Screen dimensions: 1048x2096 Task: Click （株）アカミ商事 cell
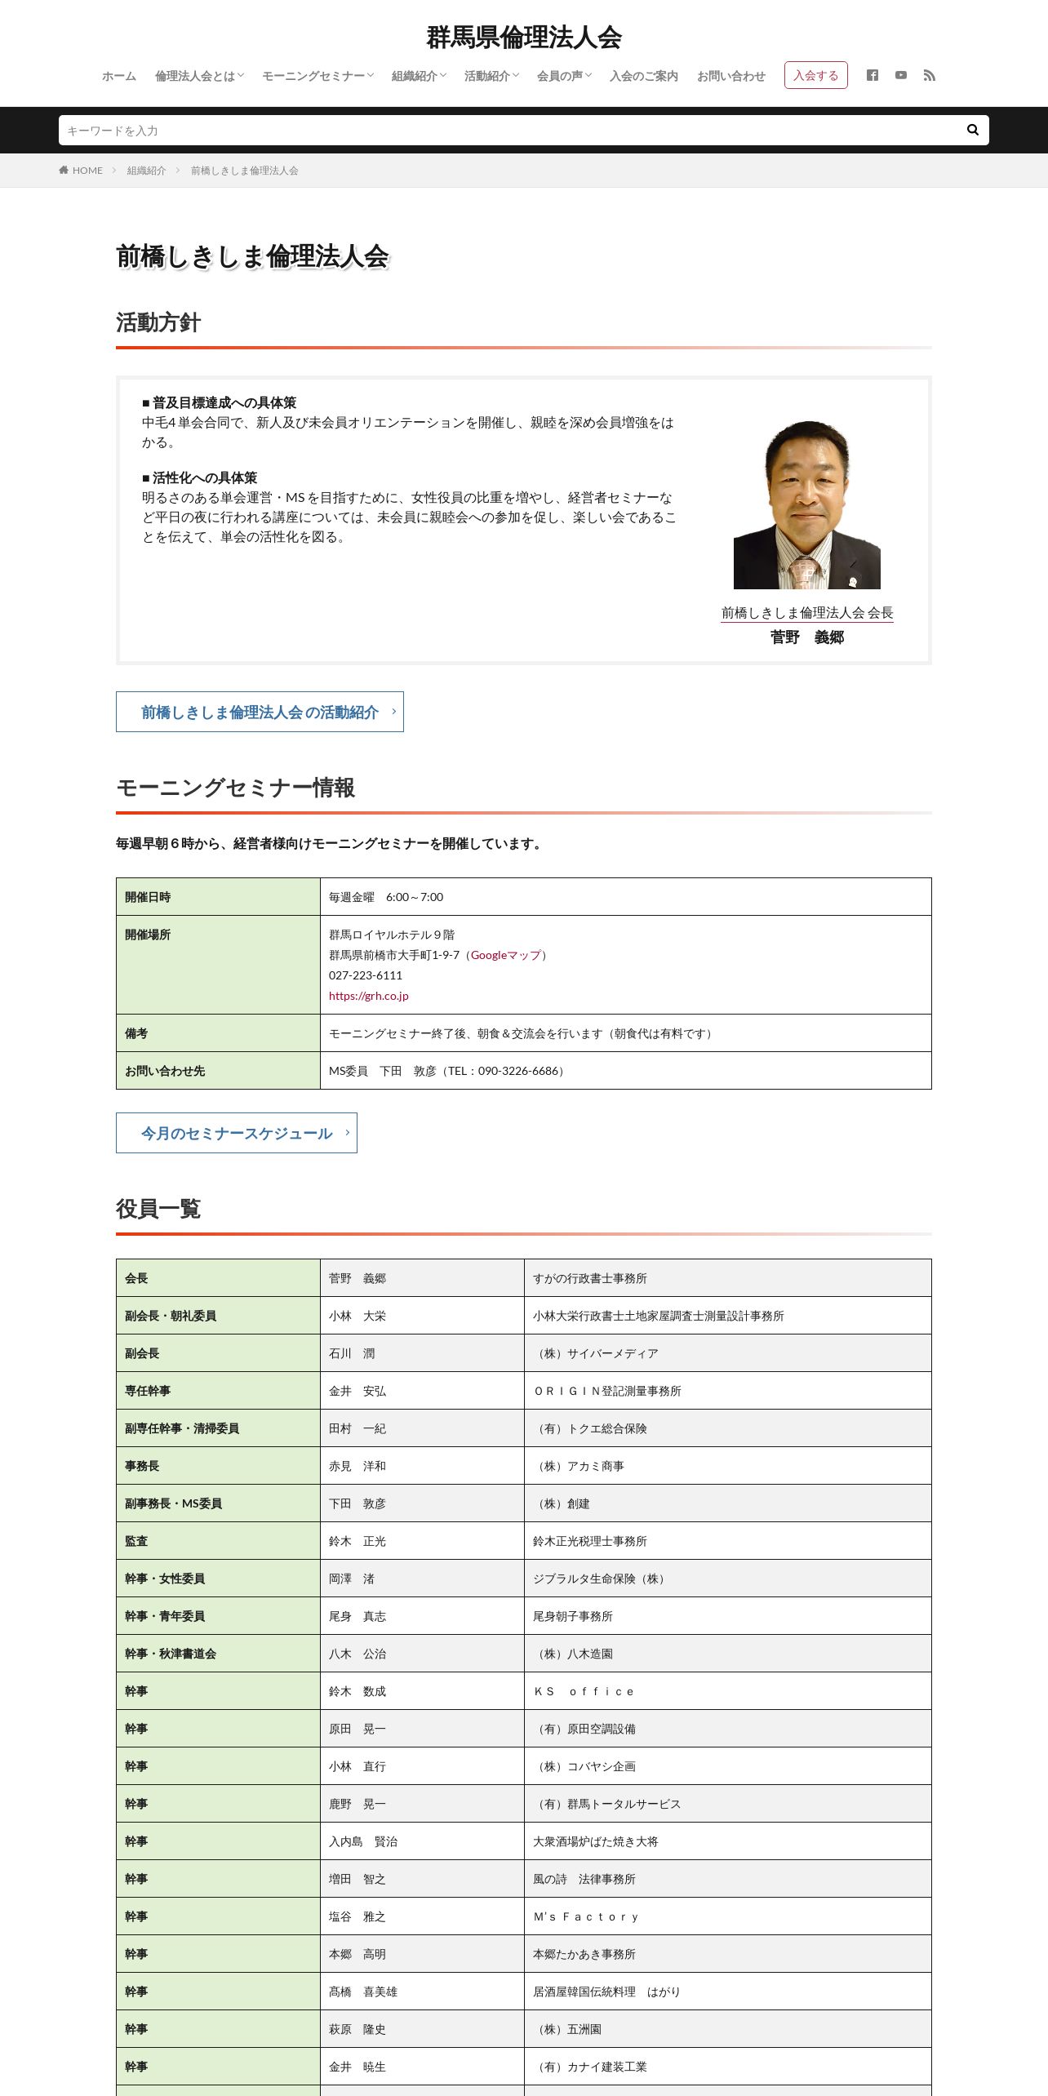[728, 1466]
